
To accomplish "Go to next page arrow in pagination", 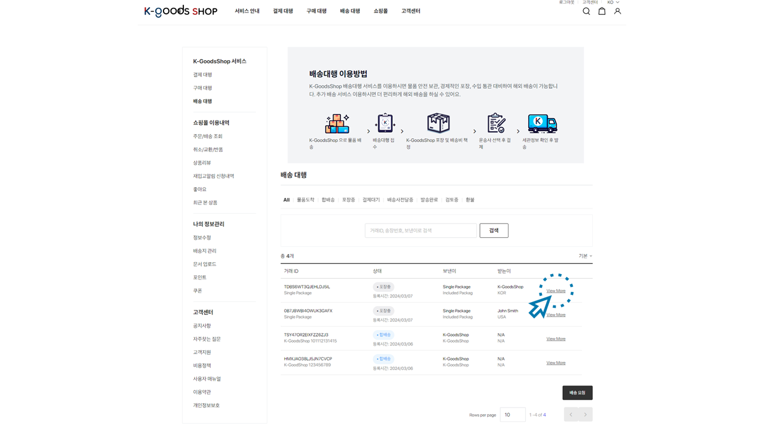I will [x=586, y=415].
